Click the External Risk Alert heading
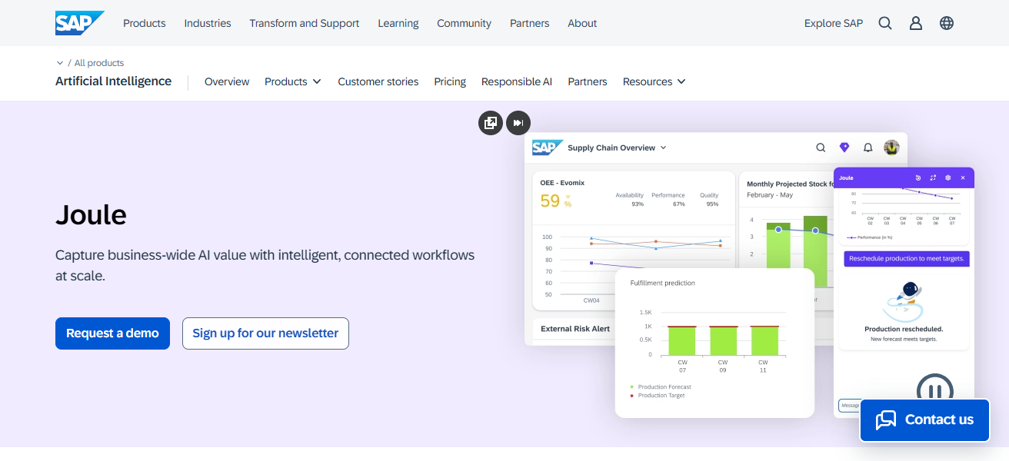This screenshot has width=1009, height=461. 575,329
